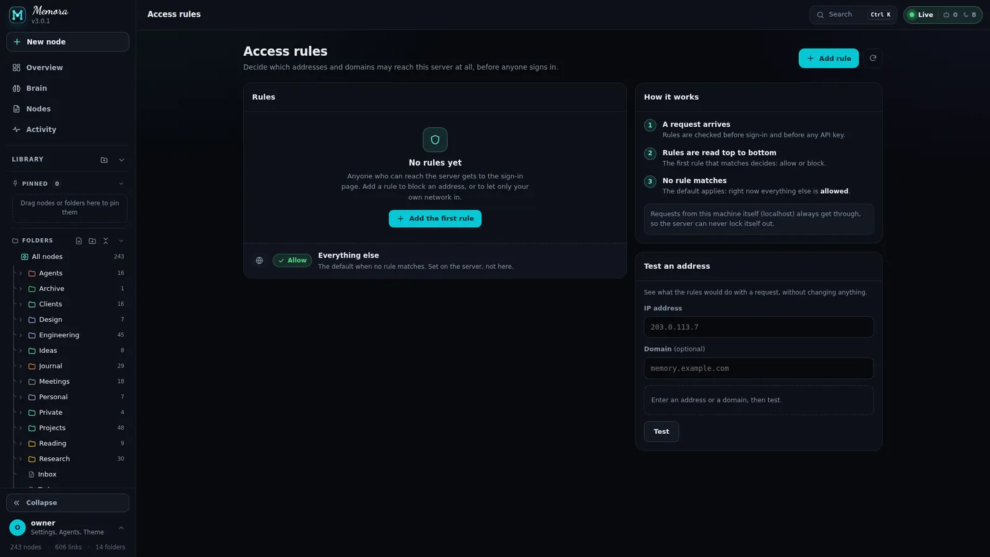Click the Allow badge for Everything else
This screenshot has width=990, height=557.
[x=292, y=261]
